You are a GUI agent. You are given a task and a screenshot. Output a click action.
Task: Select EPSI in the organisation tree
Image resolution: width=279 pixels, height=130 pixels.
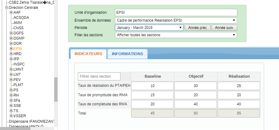(x=18, y=49)
